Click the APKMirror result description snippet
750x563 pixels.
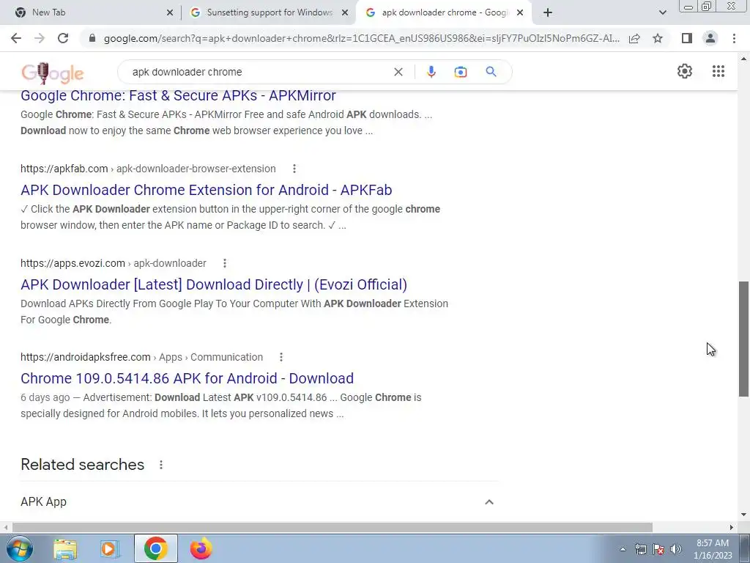(226, 122)
